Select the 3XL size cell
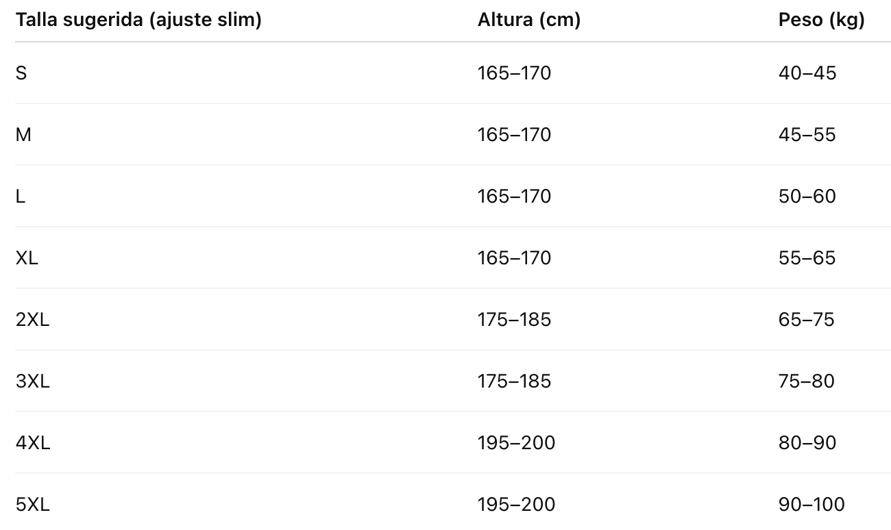The image size is (891, 530). click(x=32, y=381)
